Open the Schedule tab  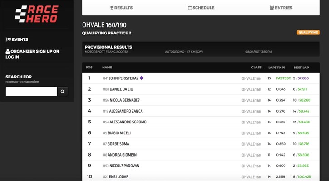201,8
